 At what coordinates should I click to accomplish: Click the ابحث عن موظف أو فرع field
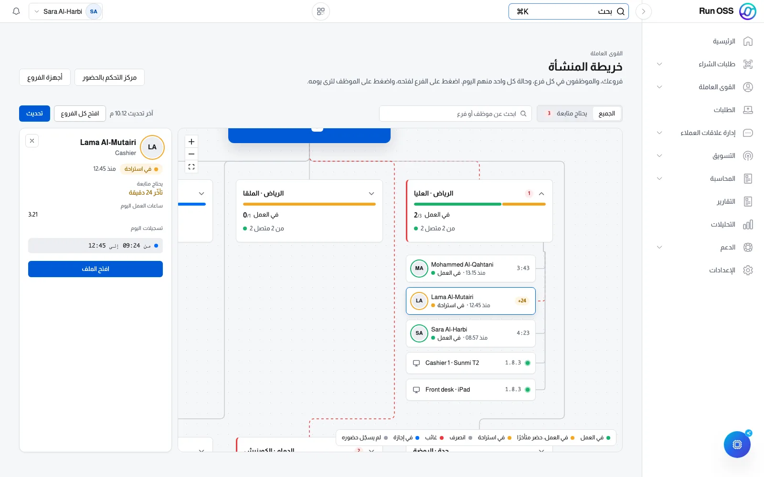click(456, 114)
